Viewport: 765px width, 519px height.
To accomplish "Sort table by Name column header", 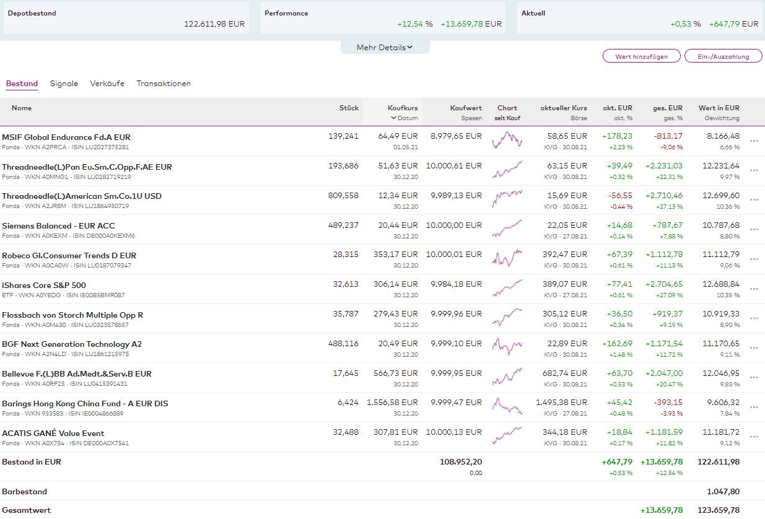I will (22, 108).
